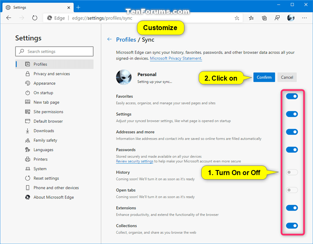Viewport: 313px width, 244px height.
Task: Toggle Addresses and more sync switch
Action: tap(292, 132)
